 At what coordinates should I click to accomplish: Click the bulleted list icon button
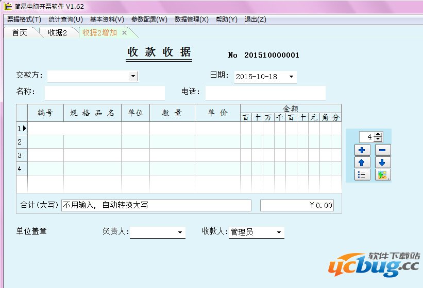[x=362, y=175]
